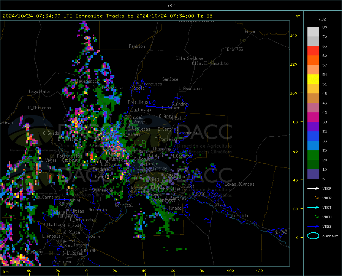Click the 'Anchoris' map label

pos(98,210)
